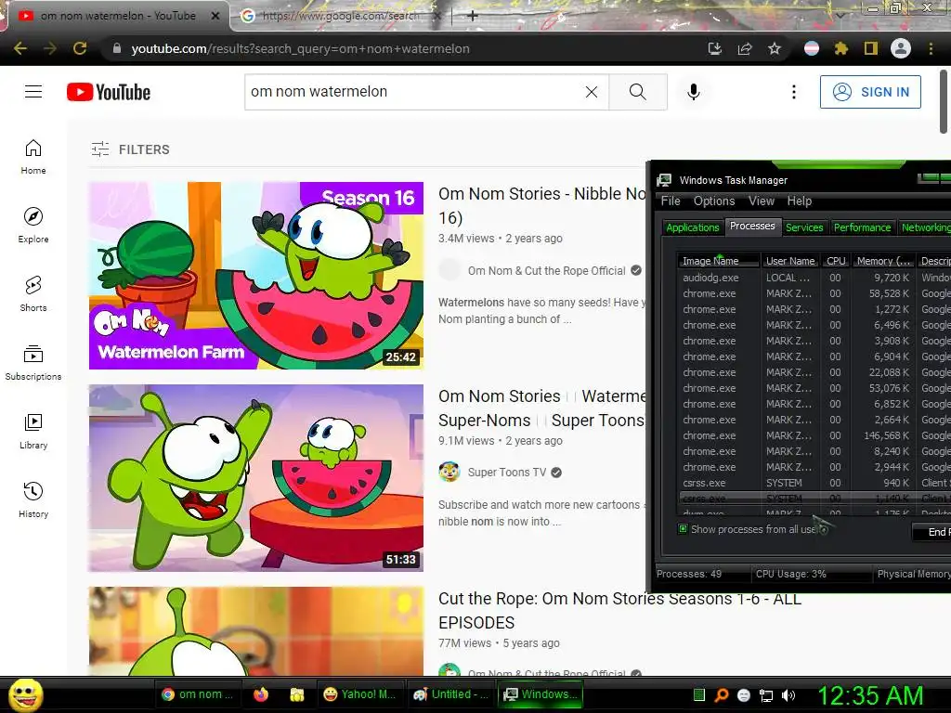This screenshot has width=951, height=713.
Task: Switch to the Applications tab
Action: (x=692, y=227)
